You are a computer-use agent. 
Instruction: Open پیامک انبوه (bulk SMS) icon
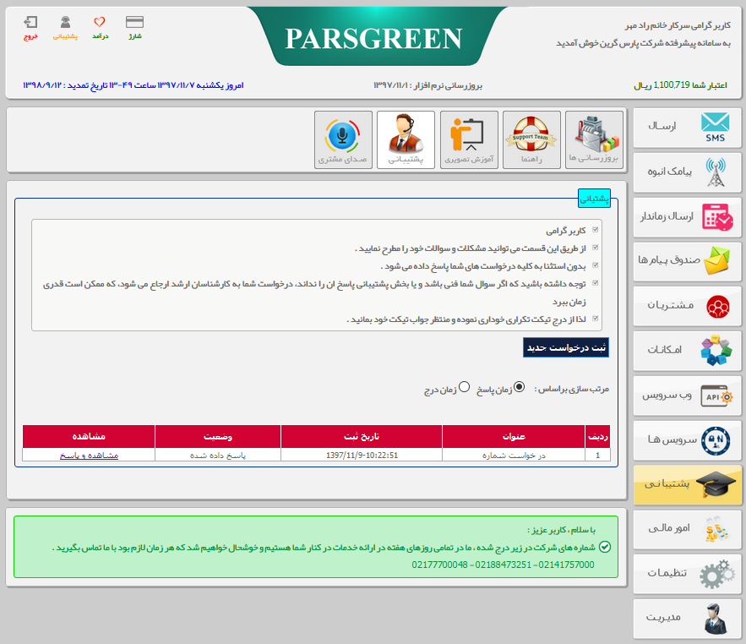686,172
